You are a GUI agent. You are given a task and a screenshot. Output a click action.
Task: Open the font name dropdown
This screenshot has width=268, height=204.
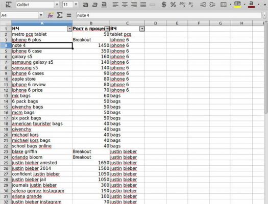pyautogui.click(x=57, y=5)
